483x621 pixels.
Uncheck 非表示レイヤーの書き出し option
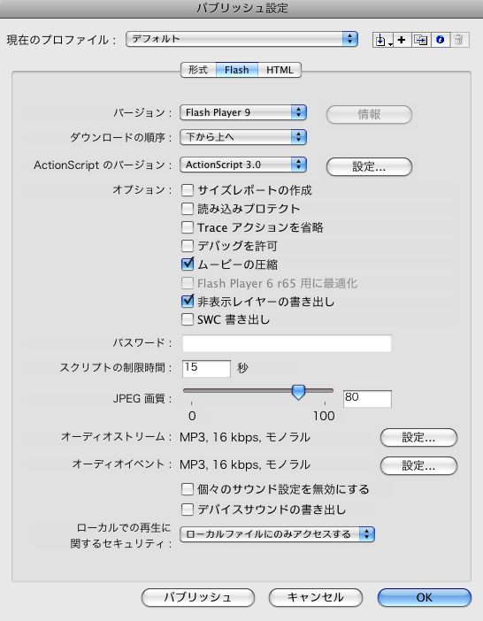click(x=188, y=302)
